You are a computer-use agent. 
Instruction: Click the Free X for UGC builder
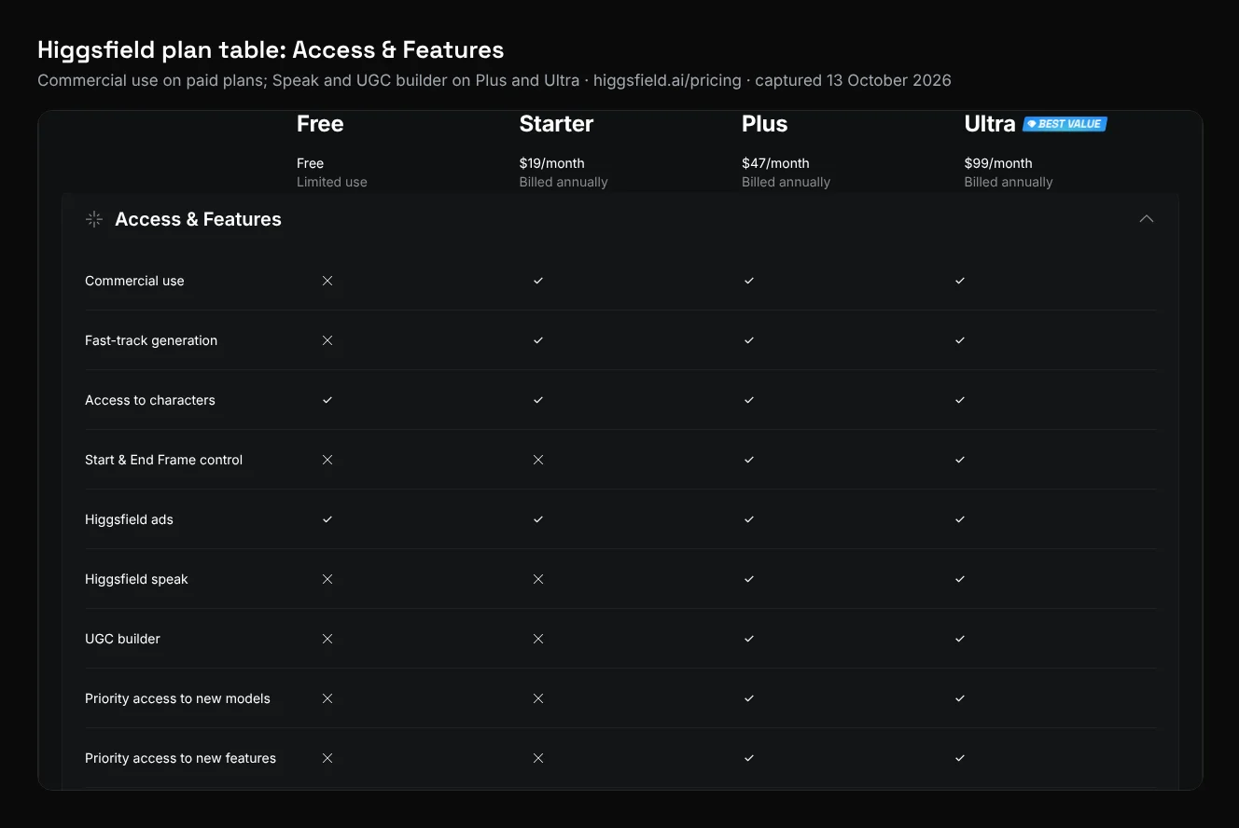pyautogui.click(x=327, y=639)
